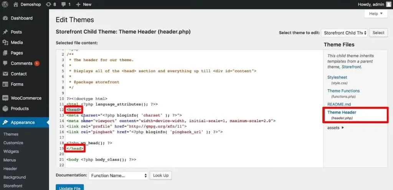
Task: Click the '?><!doctype html>' line
Action: click(x=87, y=99)
